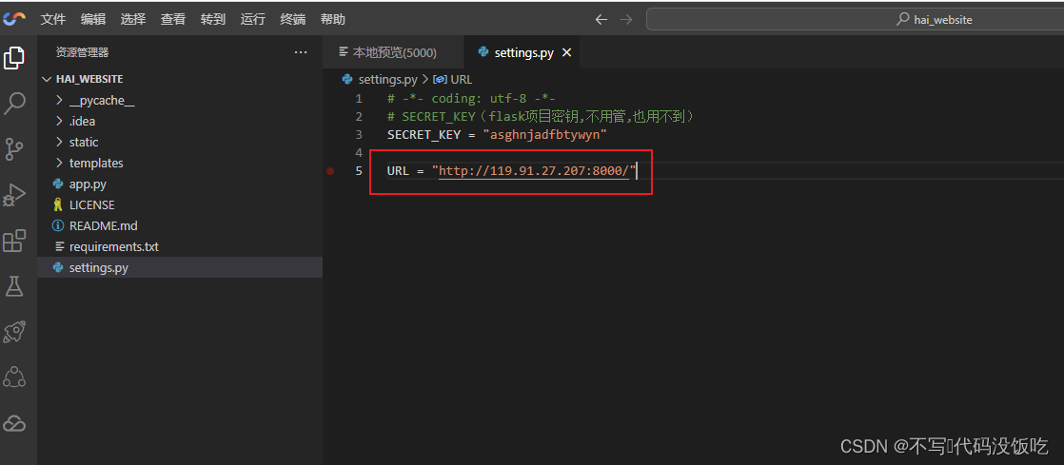Expand the __pycache__ folder

pyautogui.click(x=180, y=100)
